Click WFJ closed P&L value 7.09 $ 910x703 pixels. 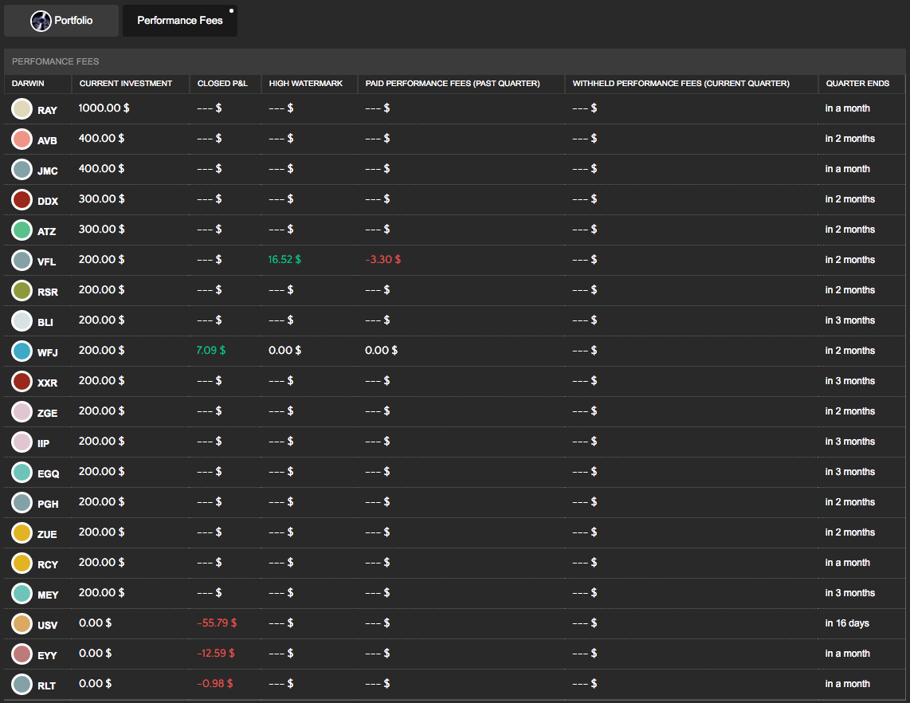[211, 351]
